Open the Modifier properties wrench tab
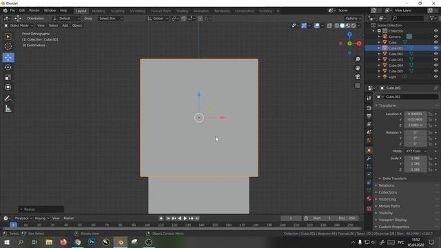 [x=369, y=158]
